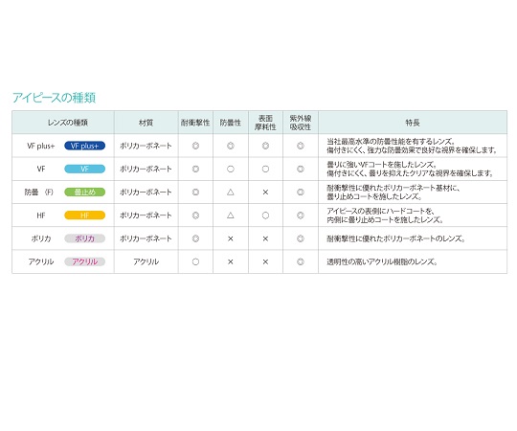This screenshot has height=431, width=517.
Task: Click the single circle in アクリル row 耐衝撃性 cell
Action: 195,261
